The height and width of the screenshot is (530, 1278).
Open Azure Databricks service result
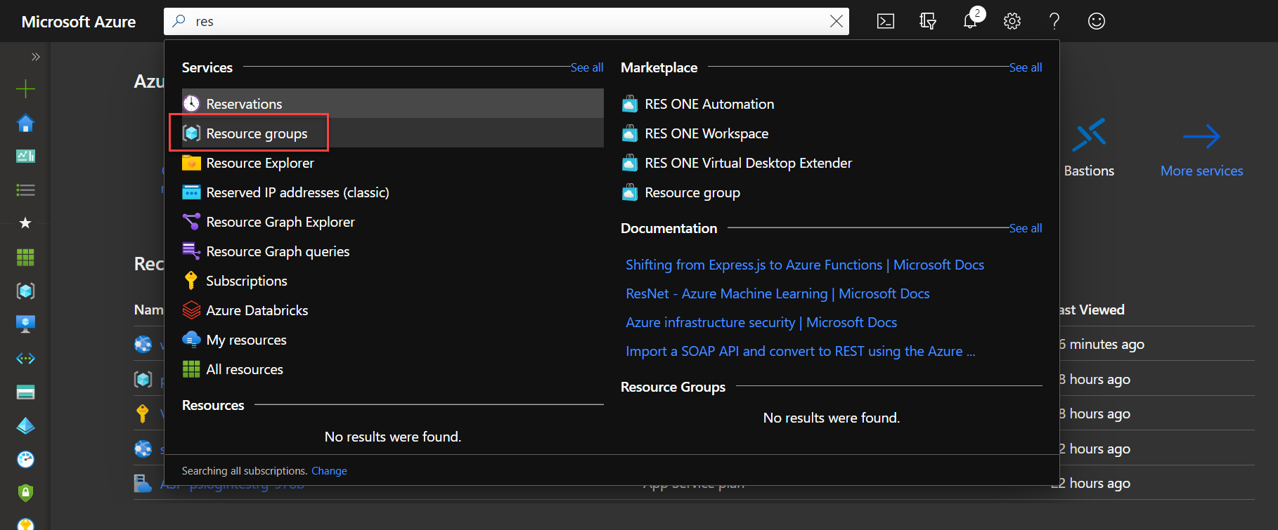coord(257,310)
